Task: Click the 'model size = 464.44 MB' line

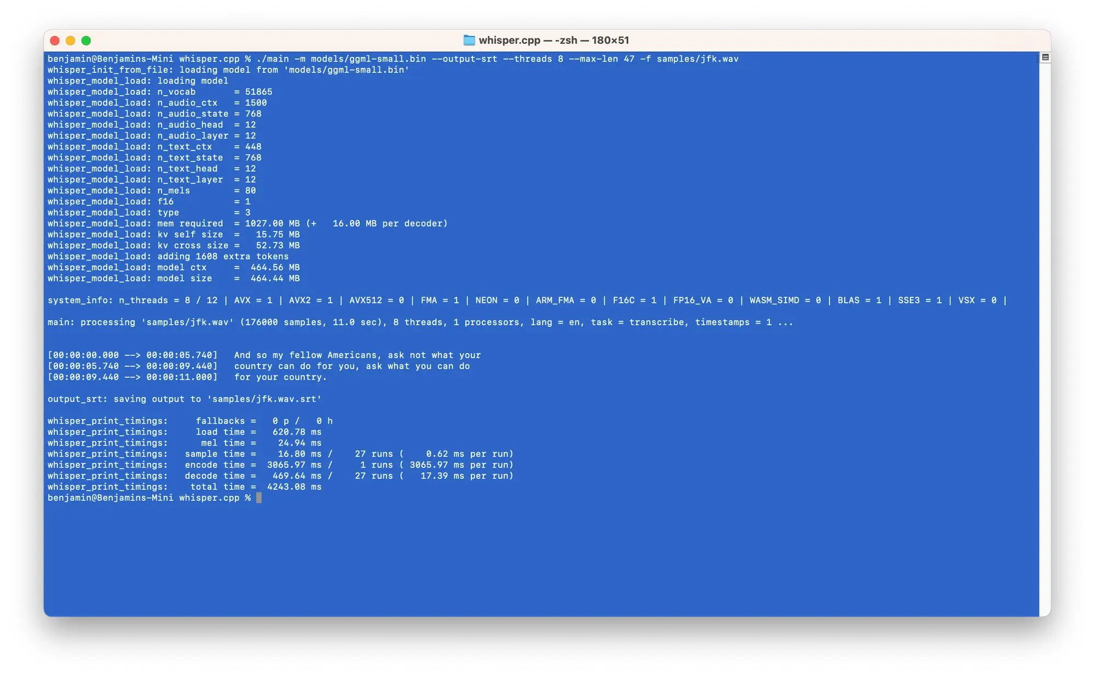Action: 174,278
